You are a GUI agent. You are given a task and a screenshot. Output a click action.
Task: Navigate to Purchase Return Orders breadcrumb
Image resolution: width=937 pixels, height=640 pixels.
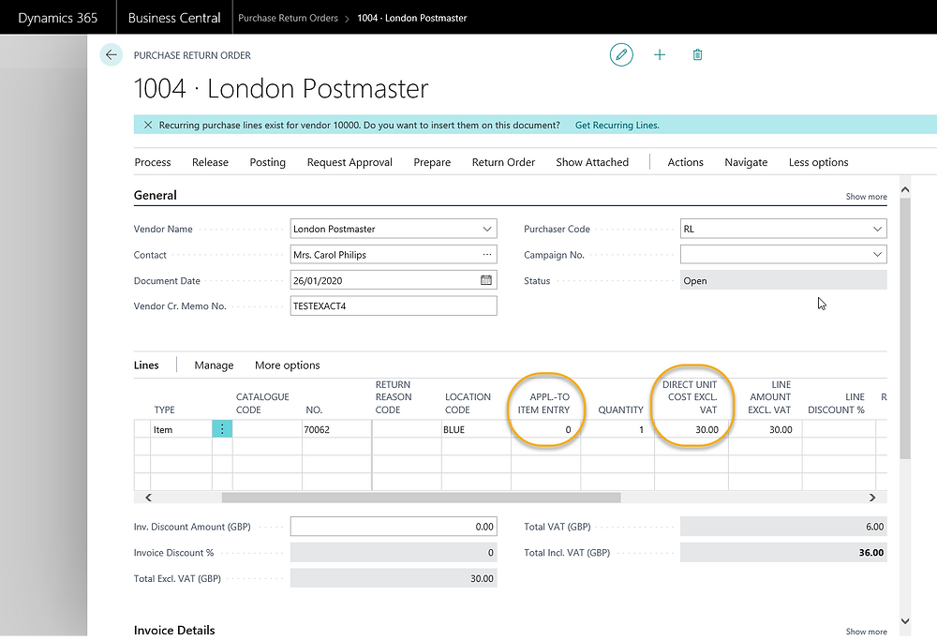click(x=288, y=18)
